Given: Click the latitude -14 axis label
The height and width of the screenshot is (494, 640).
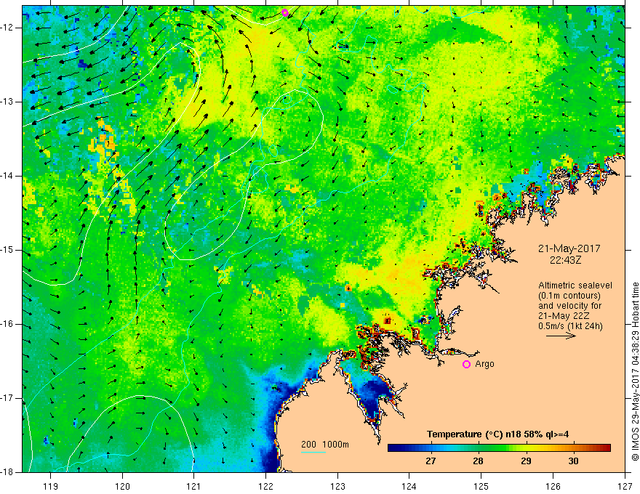Looking at the screenshot, I should coord(8,176).
